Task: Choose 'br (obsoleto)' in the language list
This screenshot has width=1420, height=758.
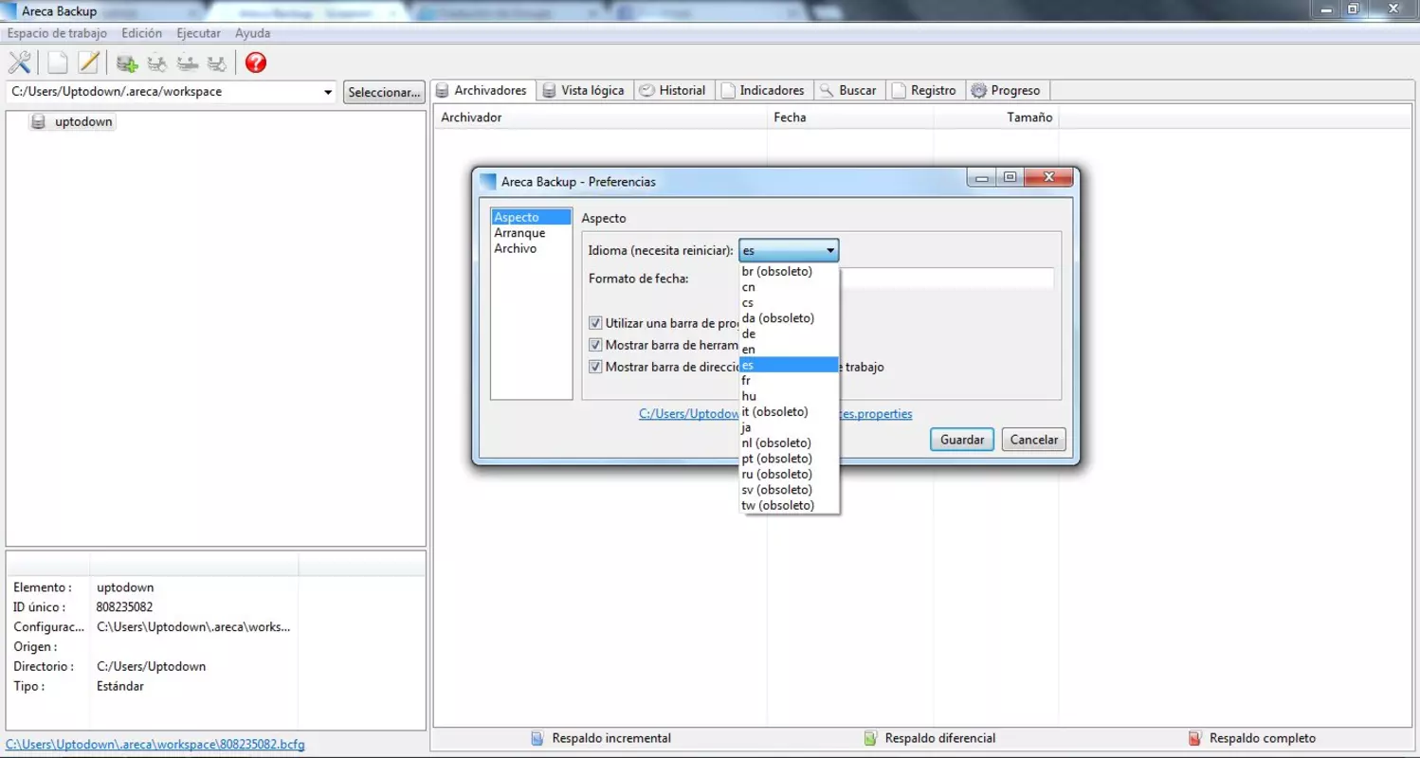Action: coord(789,272)
